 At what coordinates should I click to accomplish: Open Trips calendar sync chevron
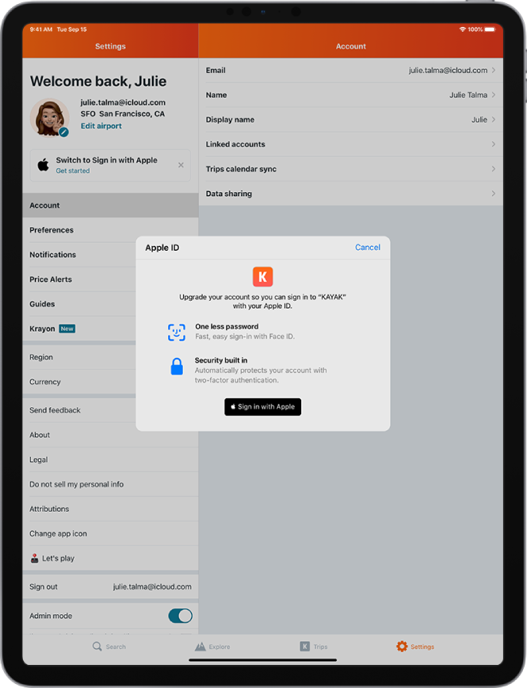pyautogui.click(x=494, y=169)
